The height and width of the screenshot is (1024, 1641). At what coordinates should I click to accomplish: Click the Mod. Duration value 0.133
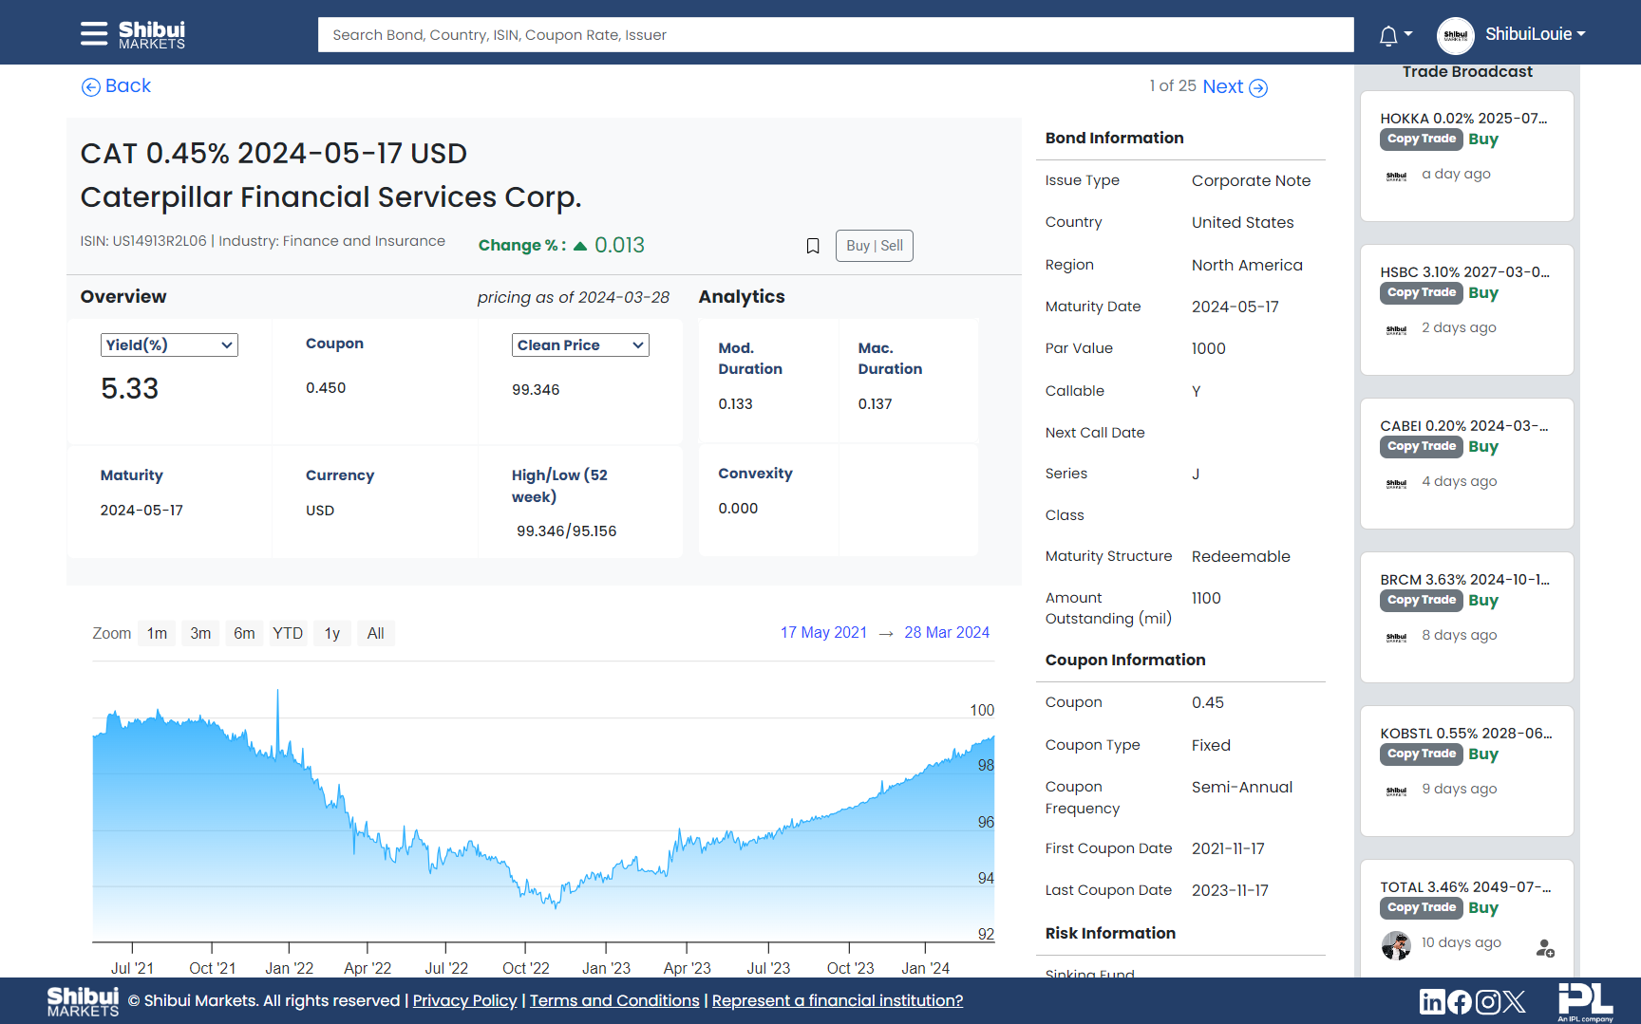pos(736,404)
